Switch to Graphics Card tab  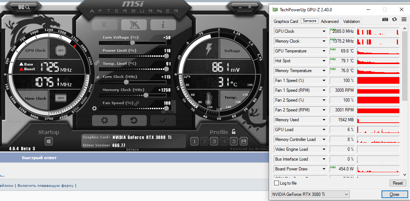(x=286, y=21)
